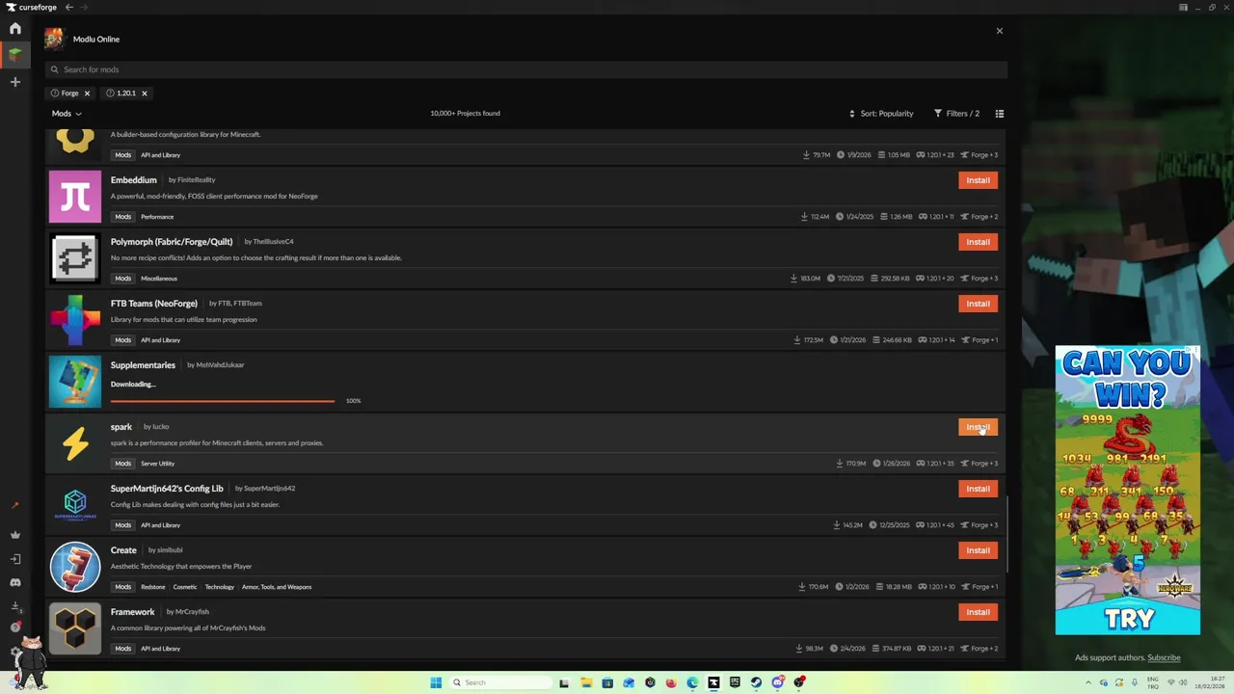Open the help question mark icon
The width and height of the screenshot is (1234, 694).
tap(14, 627)
